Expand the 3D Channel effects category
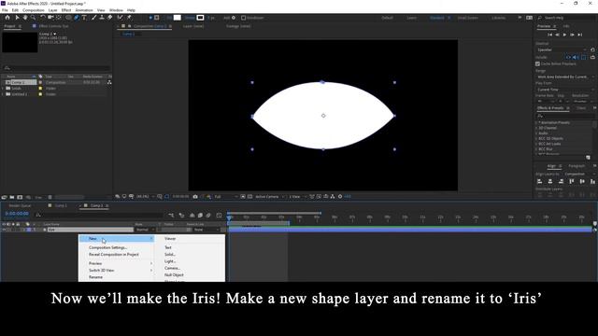Viewport: 598px width, 336px height. click(536, 128)
